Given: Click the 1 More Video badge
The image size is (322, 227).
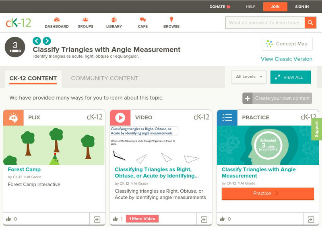Looking at the screenshot, I should point(142,219).
